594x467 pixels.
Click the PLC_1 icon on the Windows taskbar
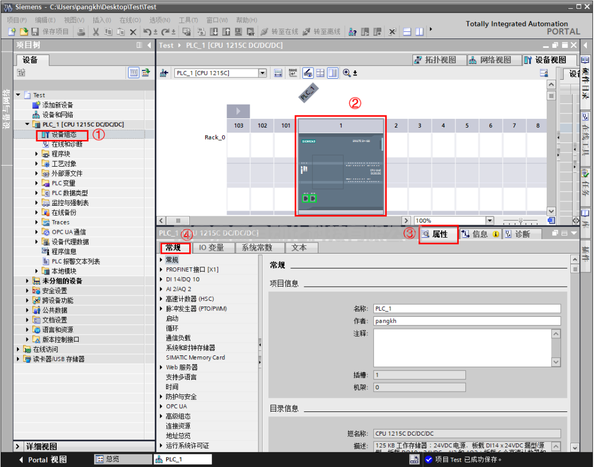coord(183,459)
